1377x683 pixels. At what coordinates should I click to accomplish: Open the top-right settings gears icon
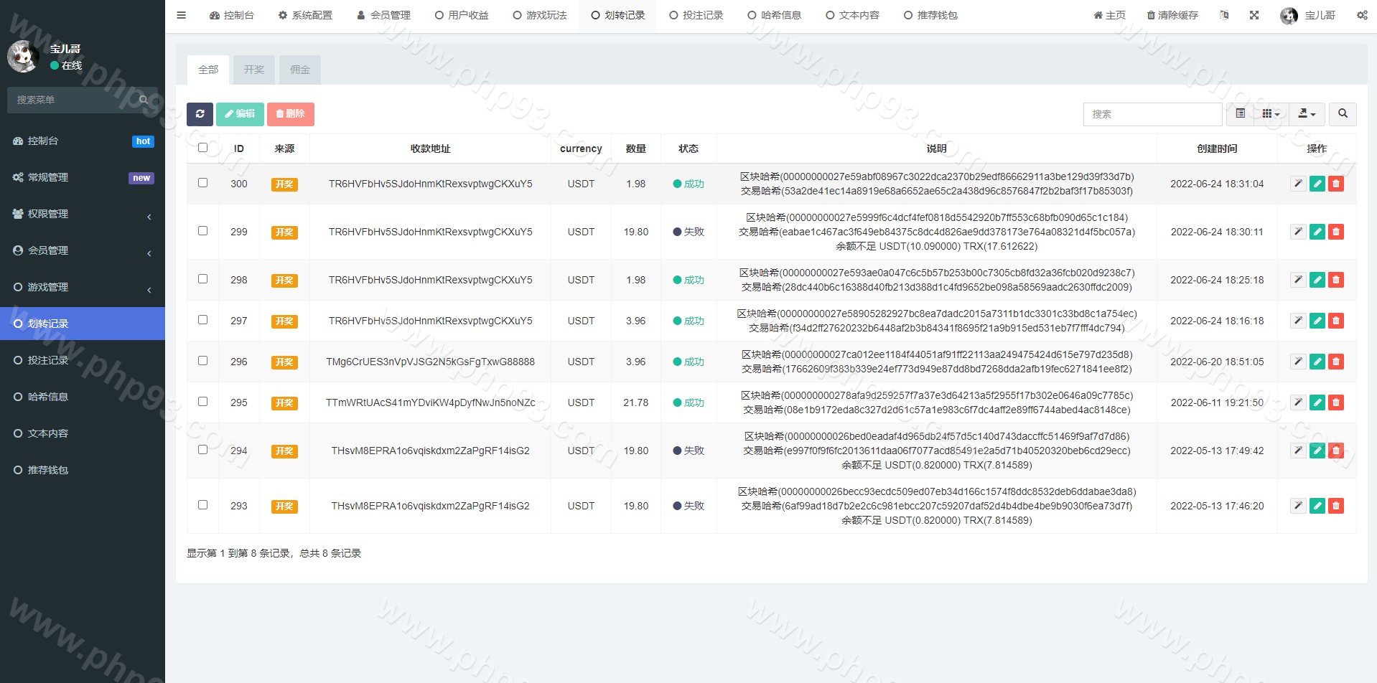pyautogui.click(x=1361, y=15)
